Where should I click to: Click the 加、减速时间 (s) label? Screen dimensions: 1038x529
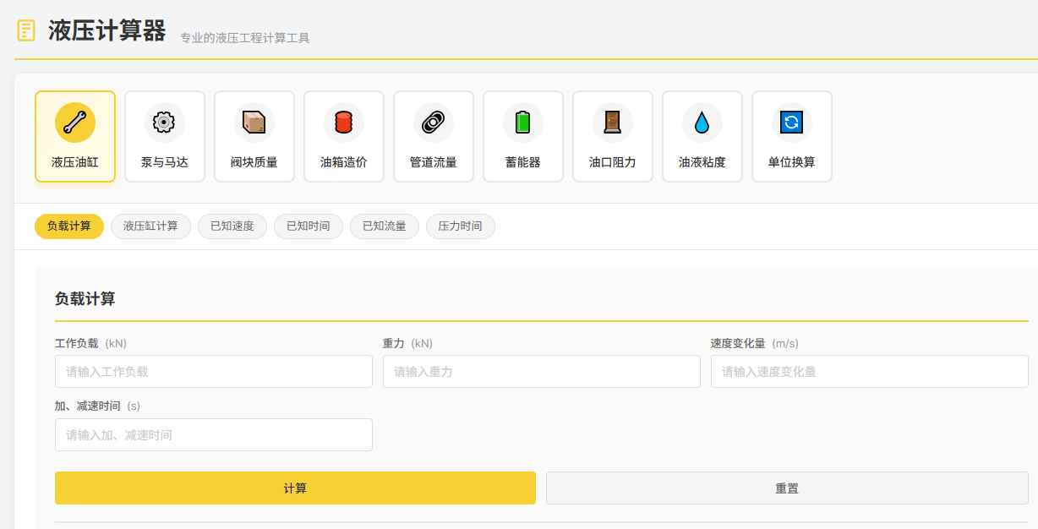[x=97, y=406]
